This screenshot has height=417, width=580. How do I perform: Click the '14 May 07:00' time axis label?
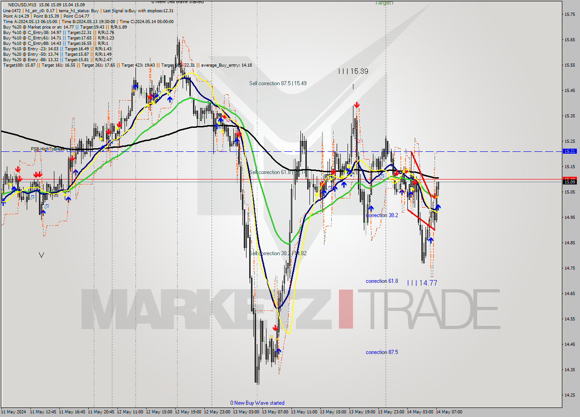(x=450, y=412)
